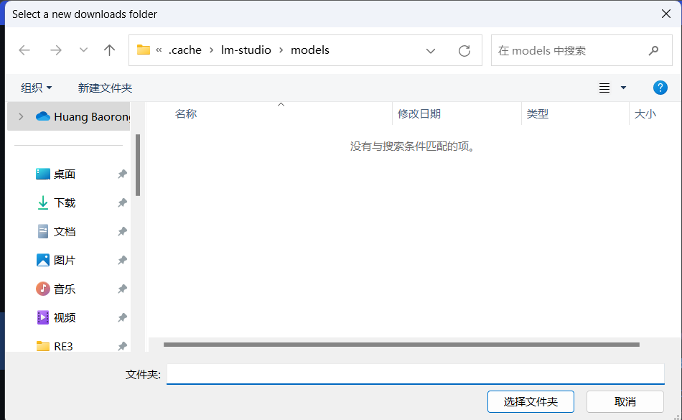Screen dimensions: 682x420
Task: Refresh the current folder view
Action: (463, 50)
